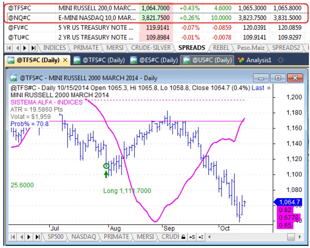Click the horizontal scrollbar thumb
Image resolution: width=310 pixels, height=248 pixels.
coord(291,237)
